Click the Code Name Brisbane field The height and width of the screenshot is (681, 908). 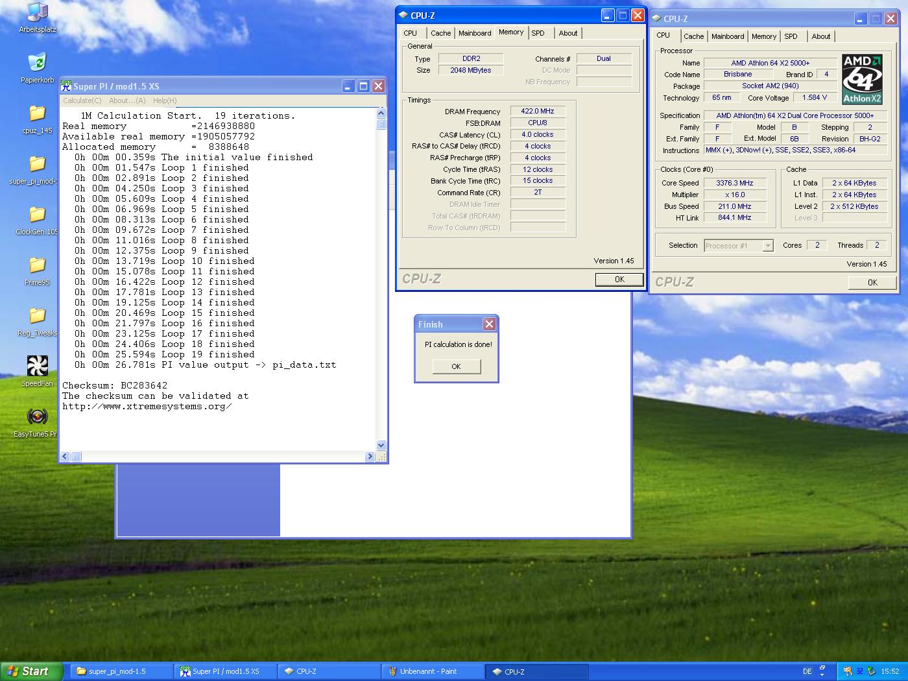coord(738,74)
